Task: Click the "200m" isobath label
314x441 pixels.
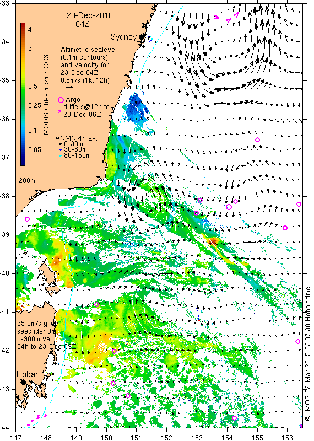Action: tap(27, 181)
